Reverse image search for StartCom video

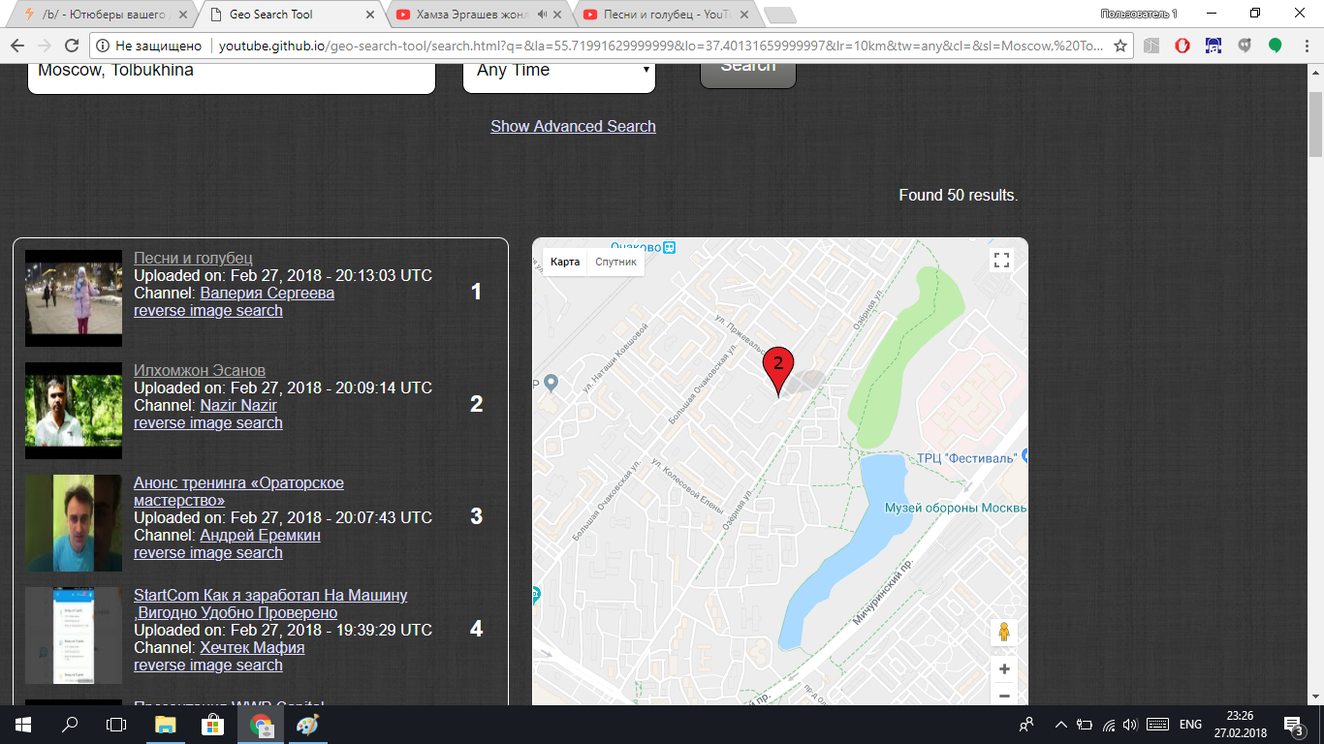pyautogui.click(x=208, y=665)
